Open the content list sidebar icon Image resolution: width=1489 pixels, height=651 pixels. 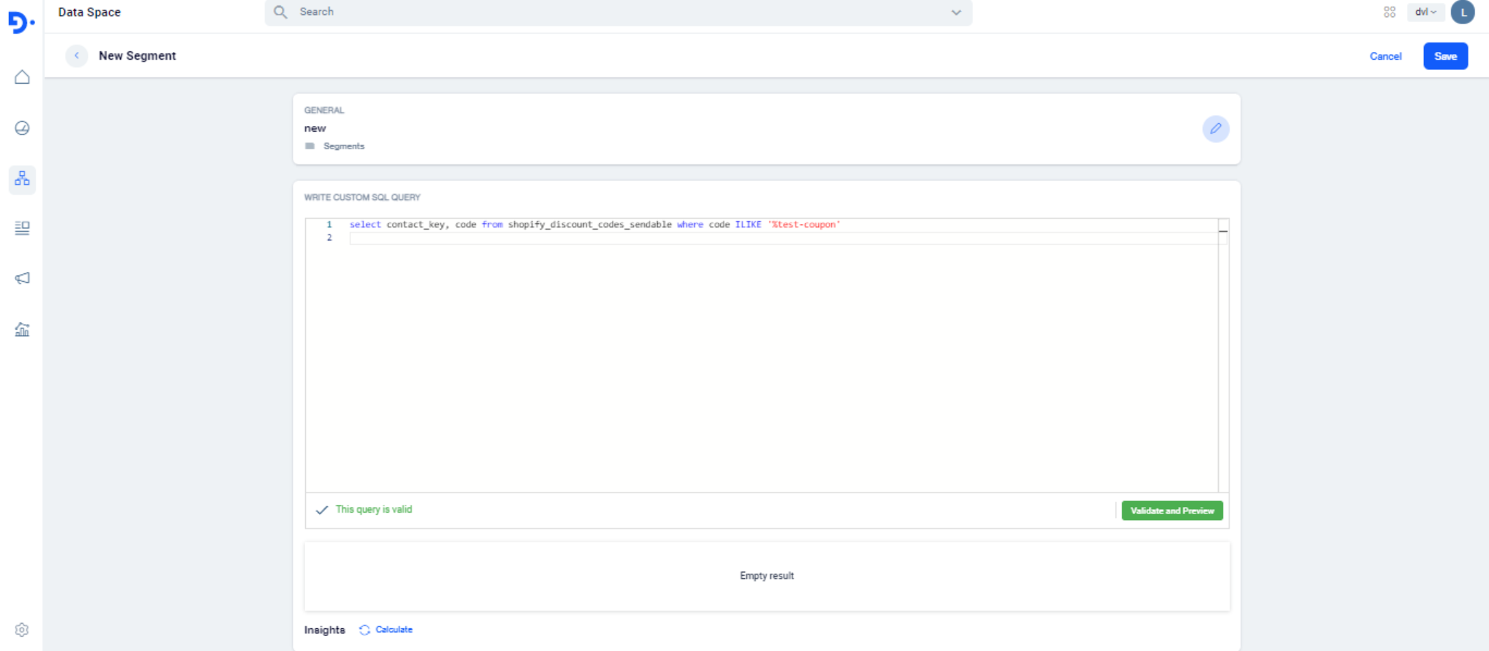[22, 228]
